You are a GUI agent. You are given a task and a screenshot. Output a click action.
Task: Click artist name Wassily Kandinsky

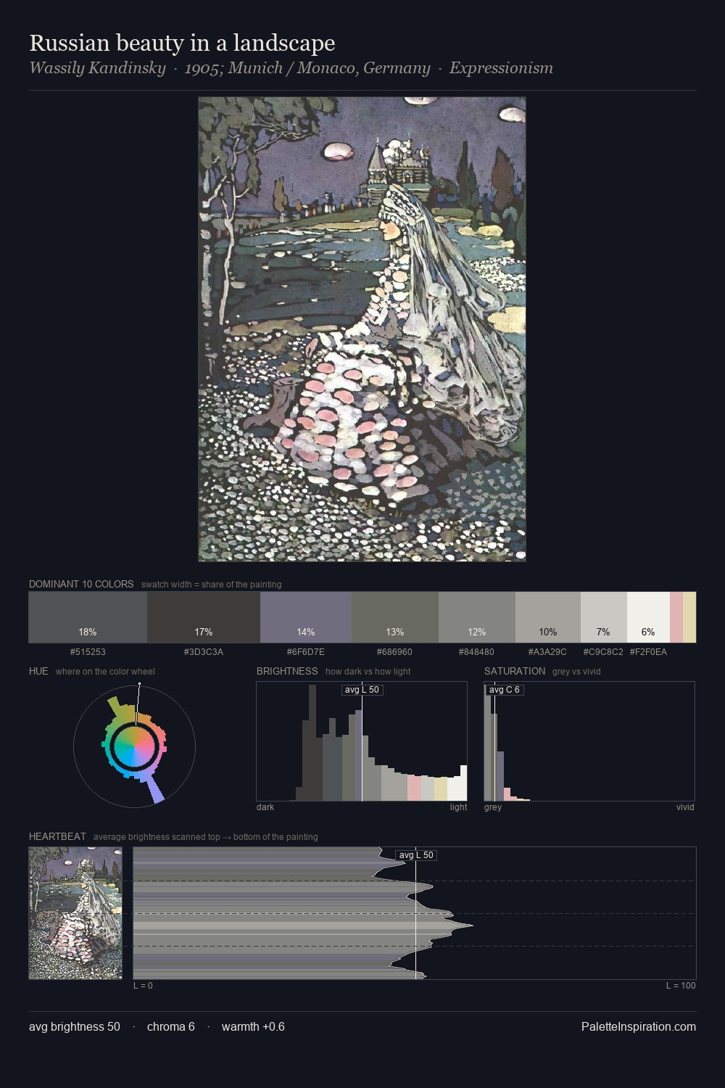(x=97, y=68)
